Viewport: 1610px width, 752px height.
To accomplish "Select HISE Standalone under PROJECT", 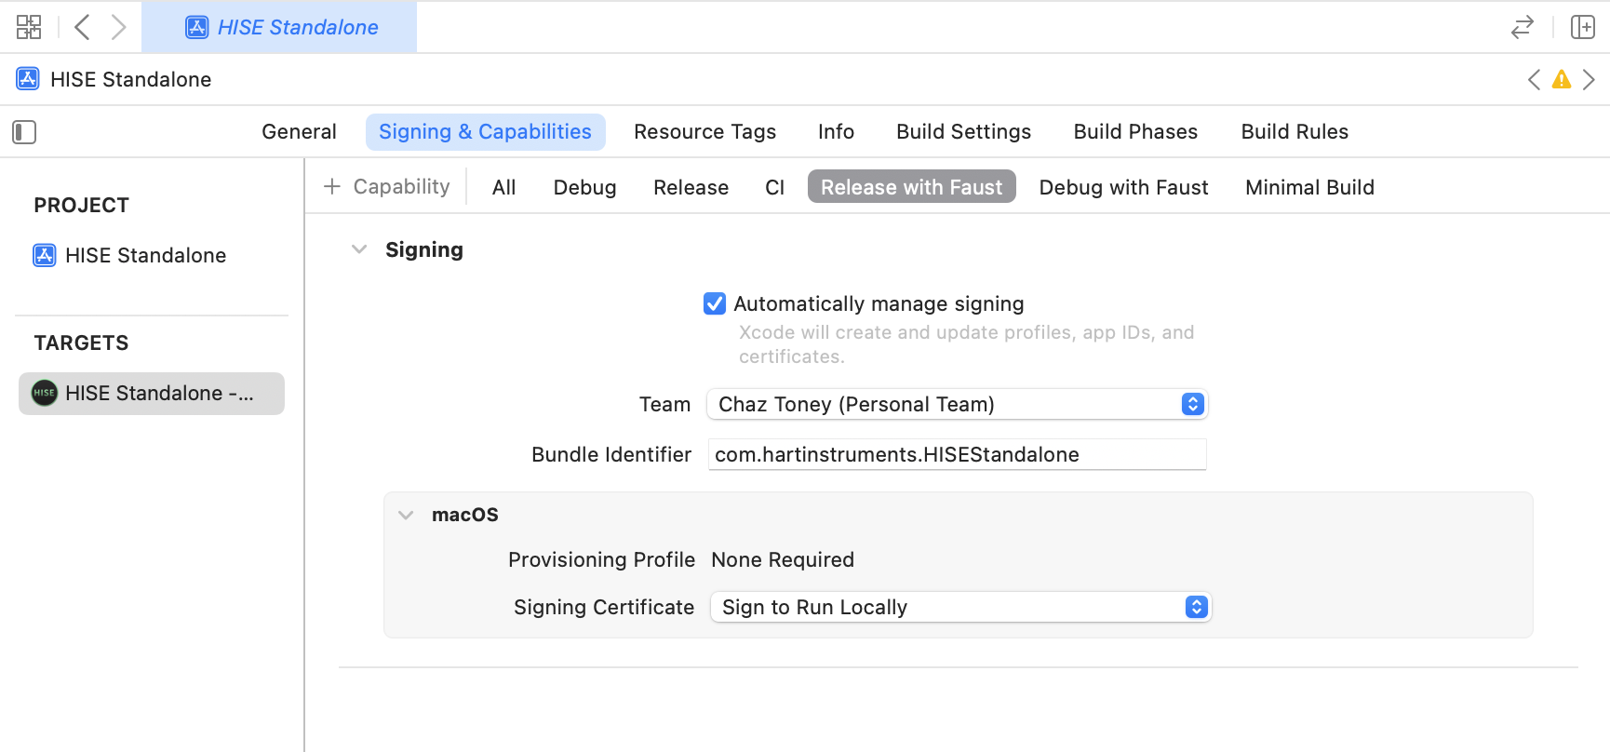I will pos(145,255).
